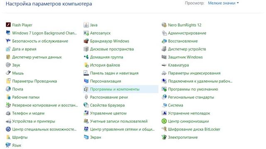
Task: Click the Nero BurnRights 12 icon
Action: click(x=164, y=25)
